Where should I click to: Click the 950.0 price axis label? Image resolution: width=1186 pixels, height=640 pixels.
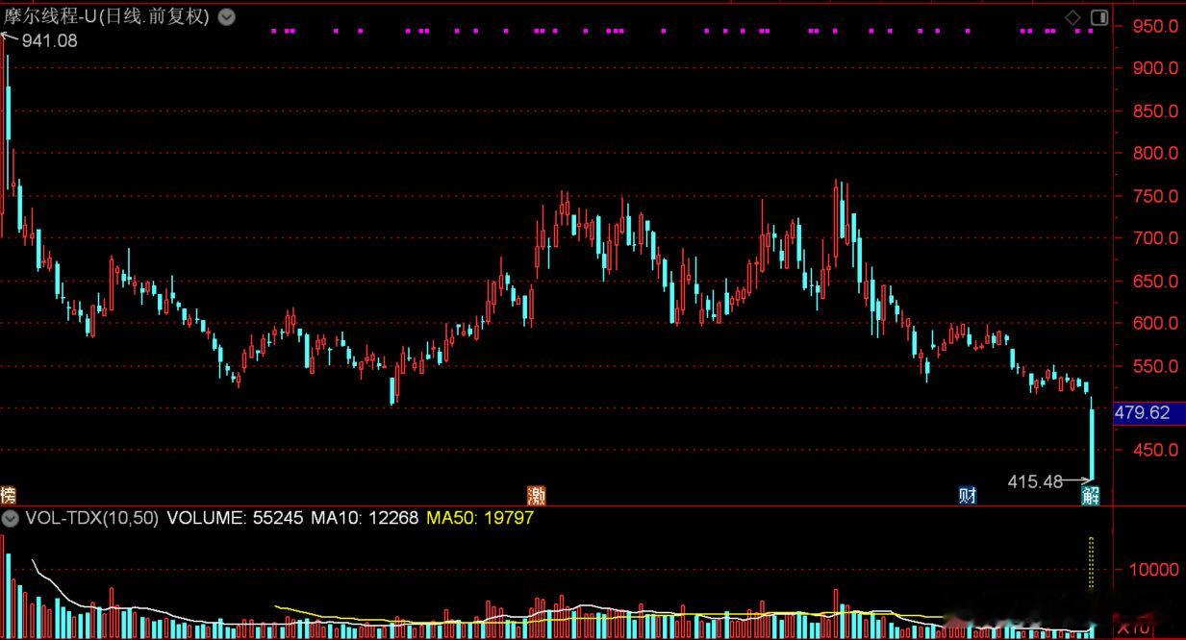(1155, 26)
